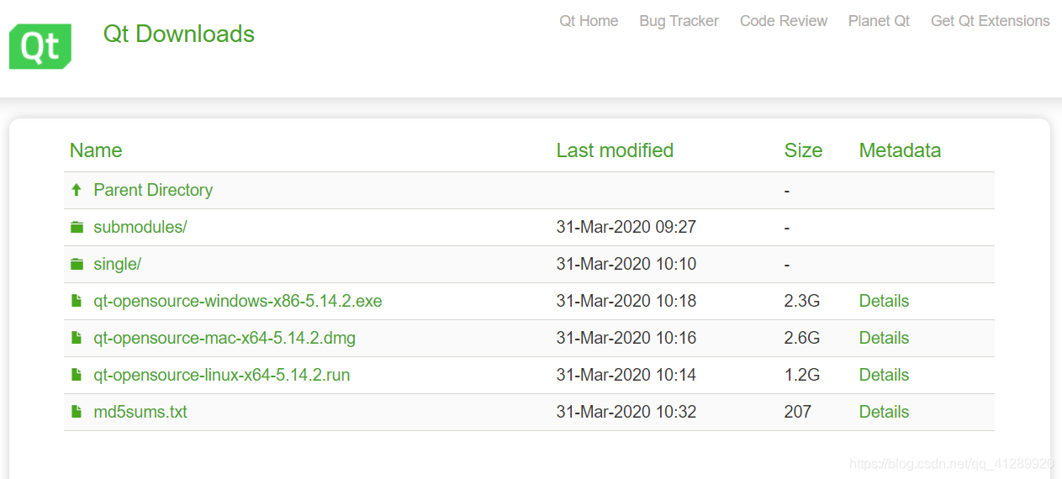This screenshot has width=1062, height=479.
Task: View Details for the linux-x64 run file
Action: coord(884,375)
